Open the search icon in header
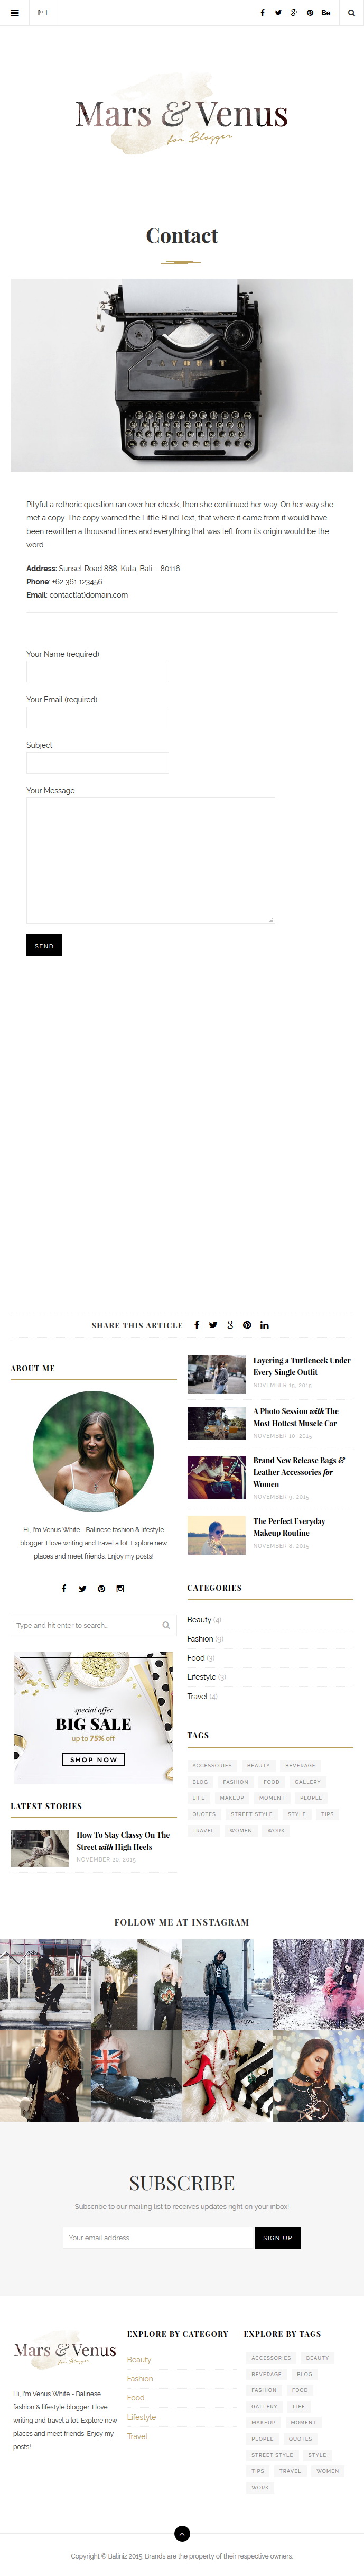 [351, 13]
